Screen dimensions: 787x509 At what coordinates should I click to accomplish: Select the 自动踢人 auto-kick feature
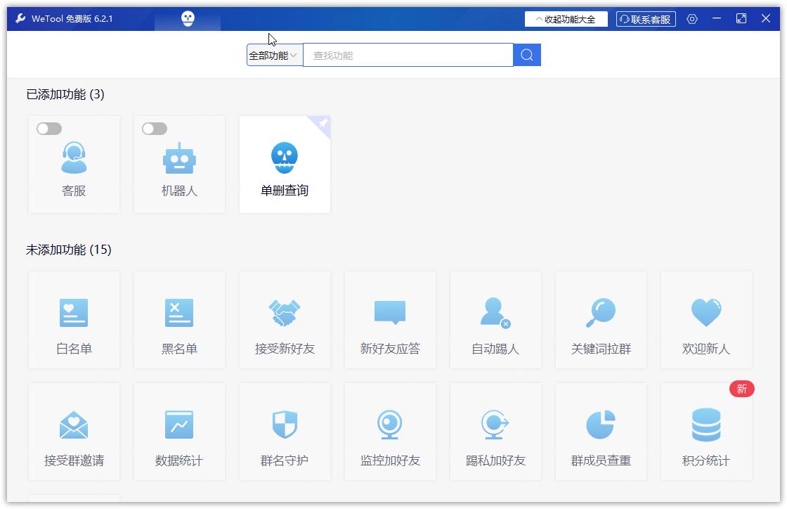tap(495, 320)
